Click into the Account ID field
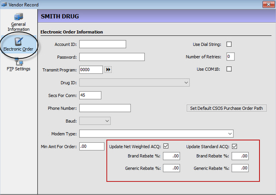The image size is (276, 195). tap(103, 44)
